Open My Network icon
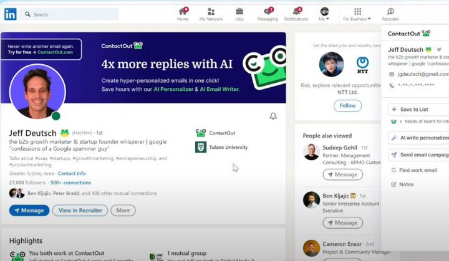The image size is (449, 261). [x=211, y=11]
